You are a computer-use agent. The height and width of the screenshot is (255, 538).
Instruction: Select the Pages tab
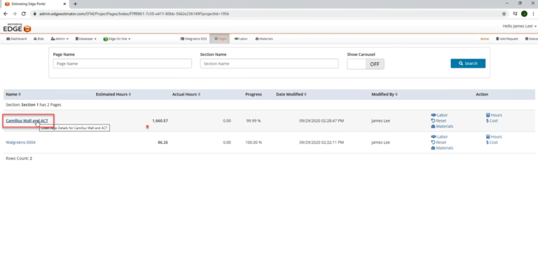[x=219, y=39]
